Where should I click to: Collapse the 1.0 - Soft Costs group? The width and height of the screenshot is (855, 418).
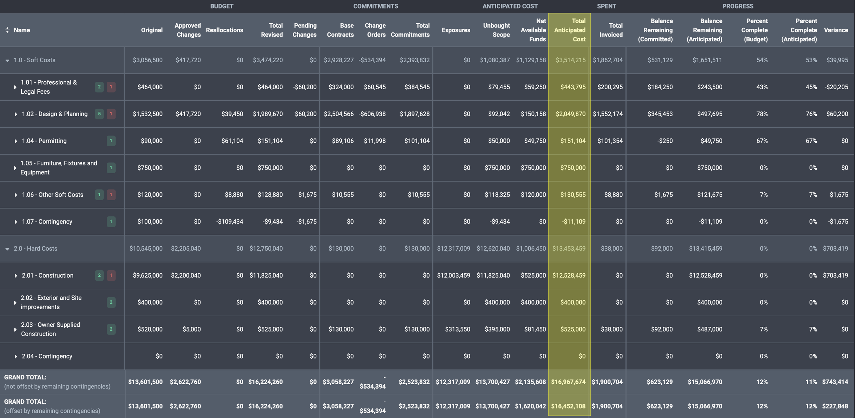(7, 60)
